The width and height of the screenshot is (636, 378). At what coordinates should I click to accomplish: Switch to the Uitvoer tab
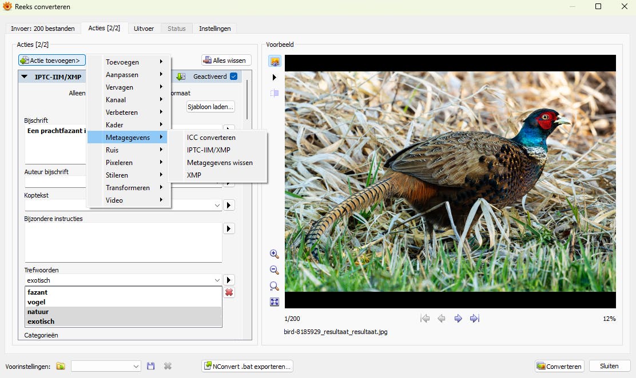point(144,29)
